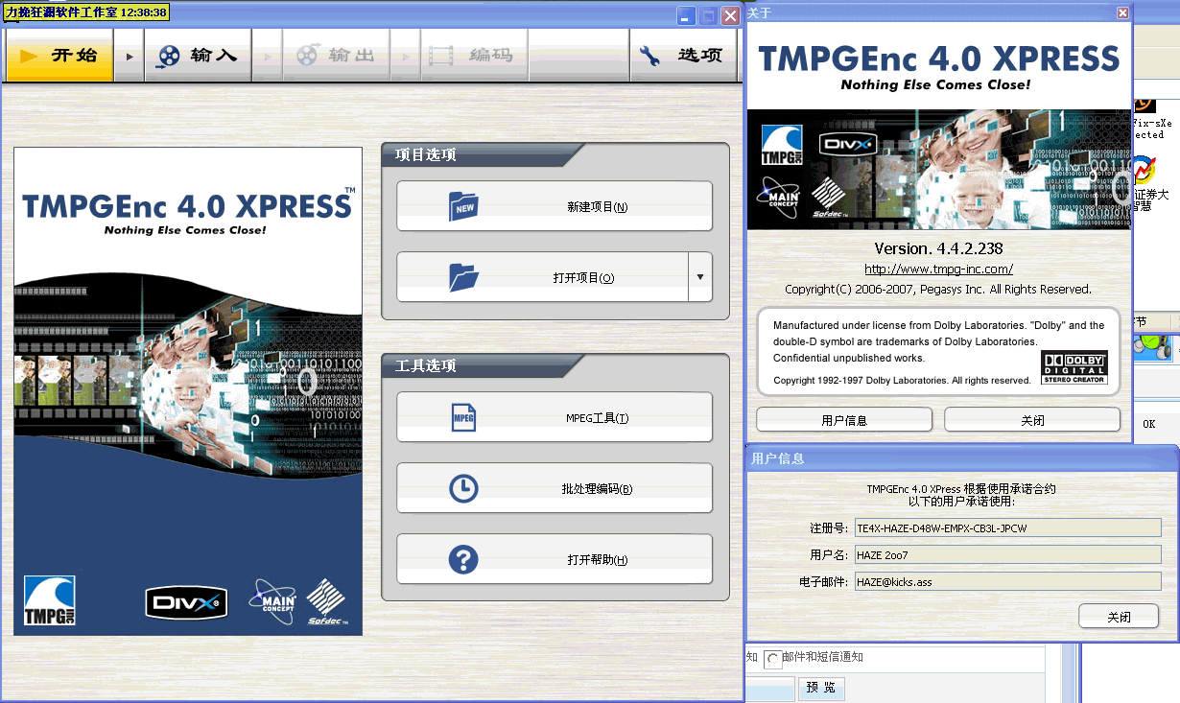This screenshot has width=1180, height=703.
Task: Switch to the 开始 stage tab
Action: click(59, 56)
